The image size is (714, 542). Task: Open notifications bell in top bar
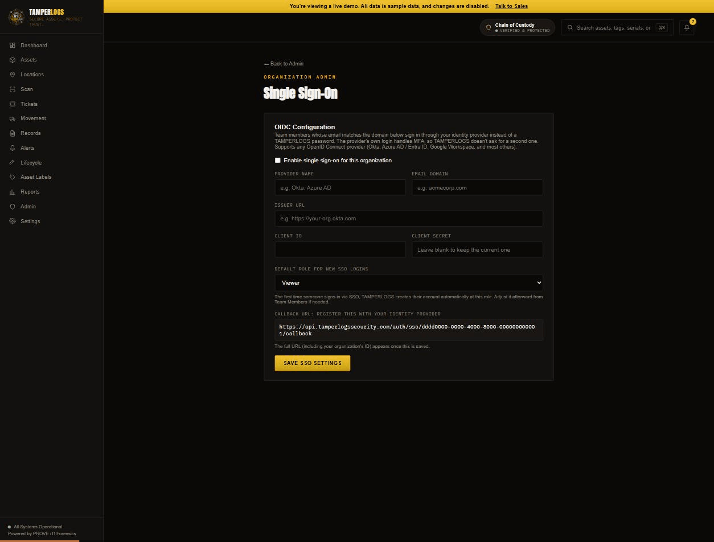(x=687, y=27)
